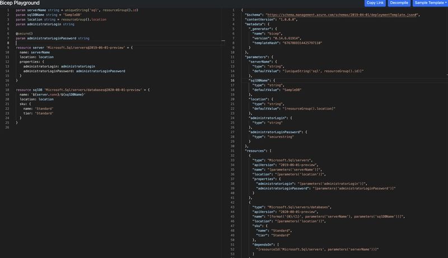Image resolution: width=448 pixels, height=258 pixels.
Task: Click the 'param administratorLoginPassword string' line
Action: [x=52, y=38]
